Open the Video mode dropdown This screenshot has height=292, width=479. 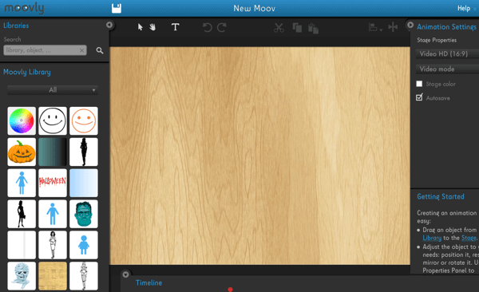pyautogui.click(x=447, y=69)
